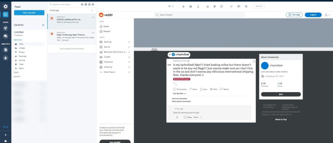
Task: Click the trash icon in the mention toolbar
Action: [x=215, y=7]
